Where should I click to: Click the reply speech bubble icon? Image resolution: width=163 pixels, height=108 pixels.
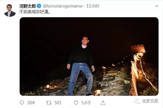coord(22,103)
